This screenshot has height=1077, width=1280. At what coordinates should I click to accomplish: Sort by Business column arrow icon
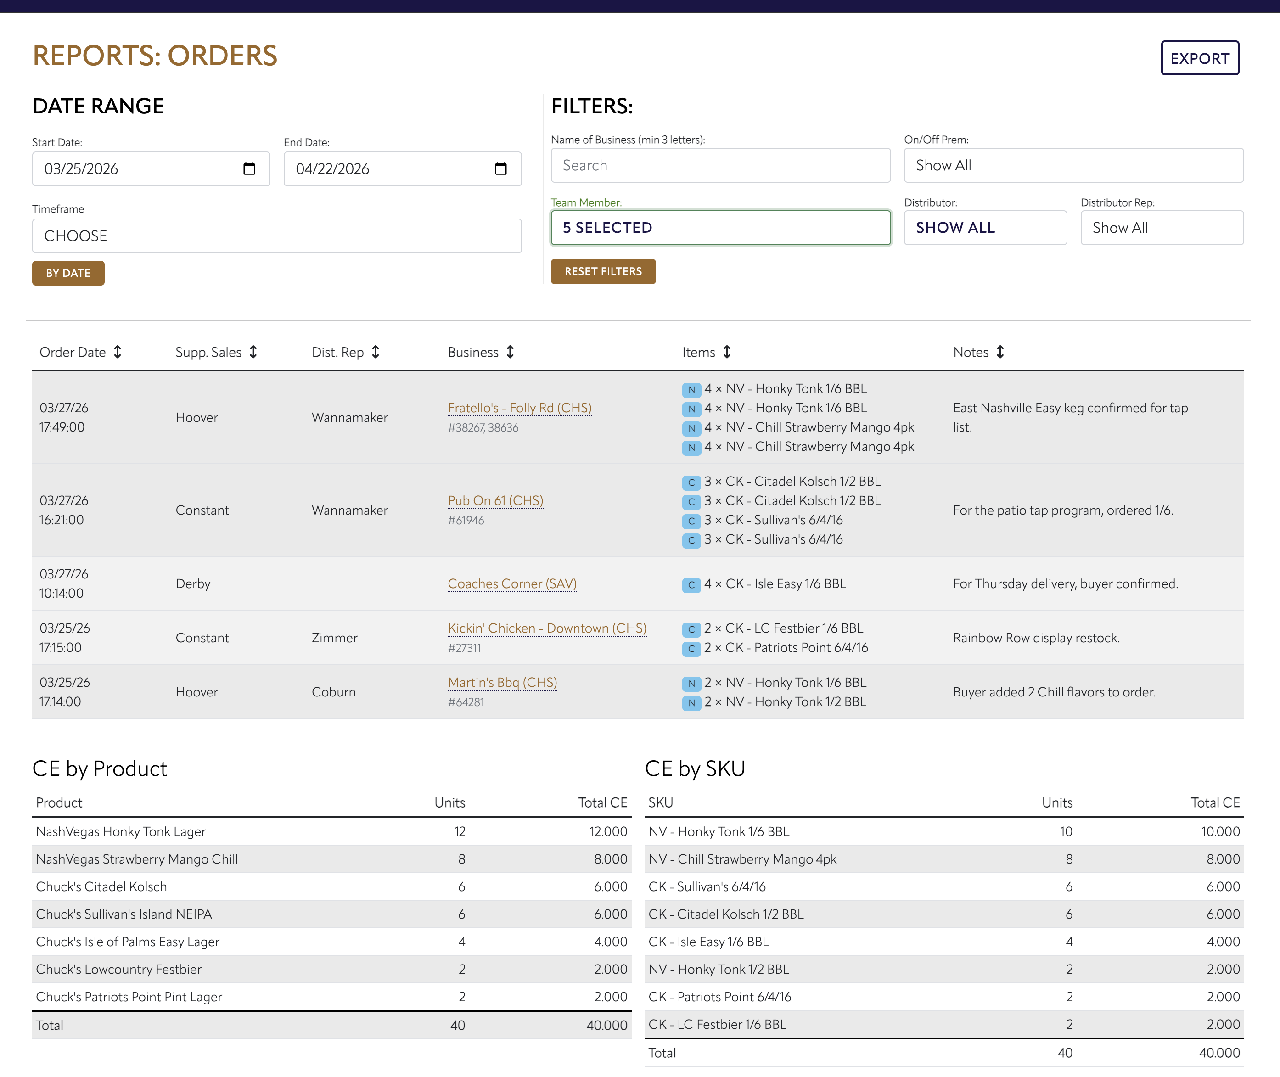coord(511,352)
